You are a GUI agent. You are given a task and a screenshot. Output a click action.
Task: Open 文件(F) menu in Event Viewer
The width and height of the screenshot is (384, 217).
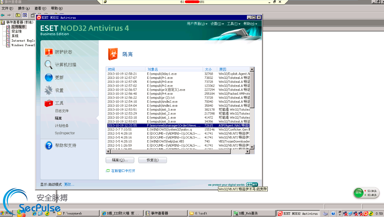point(7,8)
